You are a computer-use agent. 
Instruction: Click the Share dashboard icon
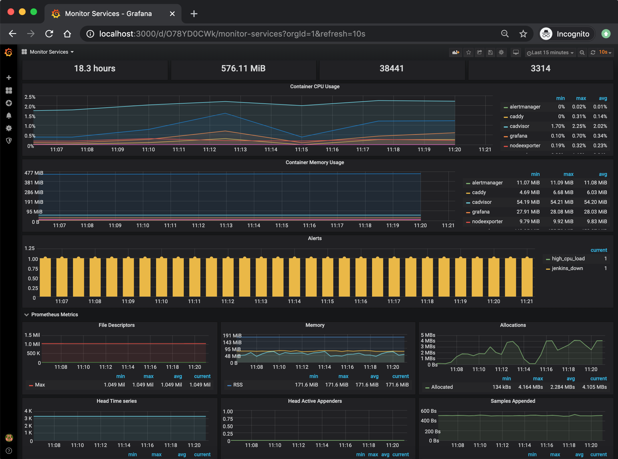(480, 52)
